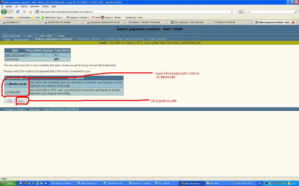Open the Hjelp menu

click(x=54, y=7)
